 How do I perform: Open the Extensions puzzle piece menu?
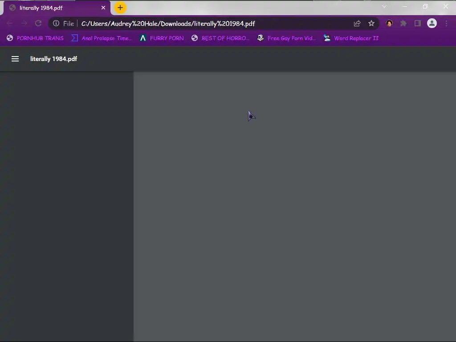(403, 24)
